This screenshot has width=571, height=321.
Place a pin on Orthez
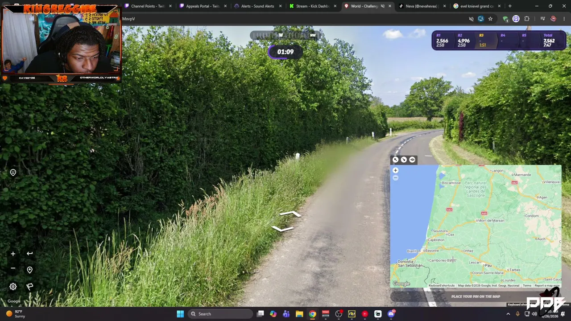point(468,251)
